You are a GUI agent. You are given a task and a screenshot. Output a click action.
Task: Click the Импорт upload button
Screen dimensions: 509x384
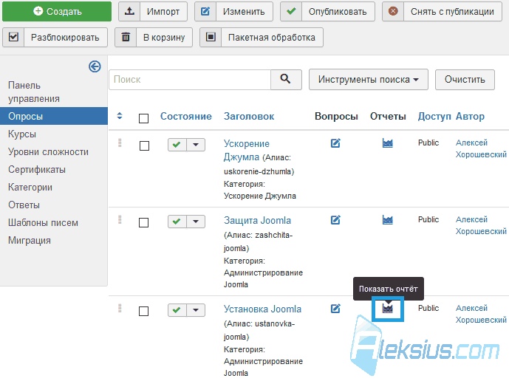click(153, 11)
